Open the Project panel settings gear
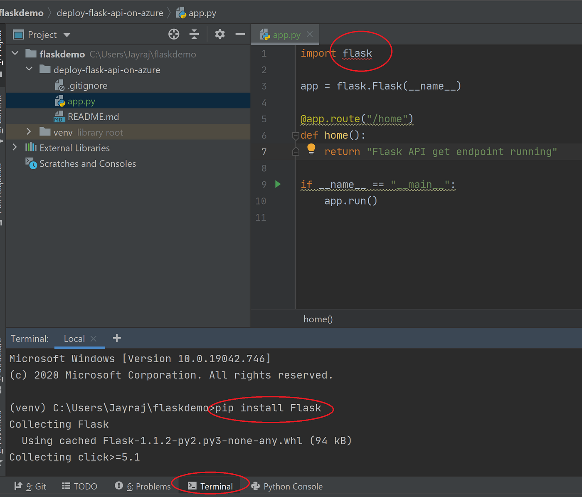Screen dimensions: 582x497 coord(219,34)
